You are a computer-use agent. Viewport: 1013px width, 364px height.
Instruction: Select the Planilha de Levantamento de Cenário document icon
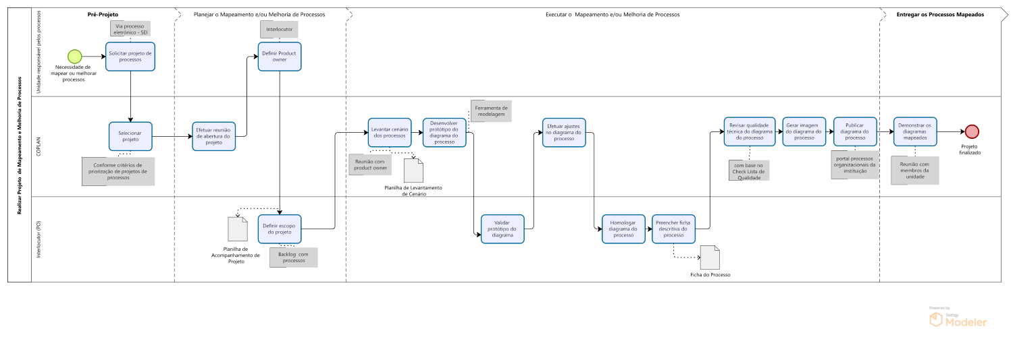(413, 170)
